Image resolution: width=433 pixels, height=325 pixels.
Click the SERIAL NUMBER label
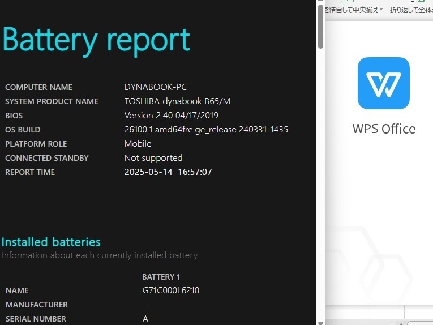coord(36,319)
